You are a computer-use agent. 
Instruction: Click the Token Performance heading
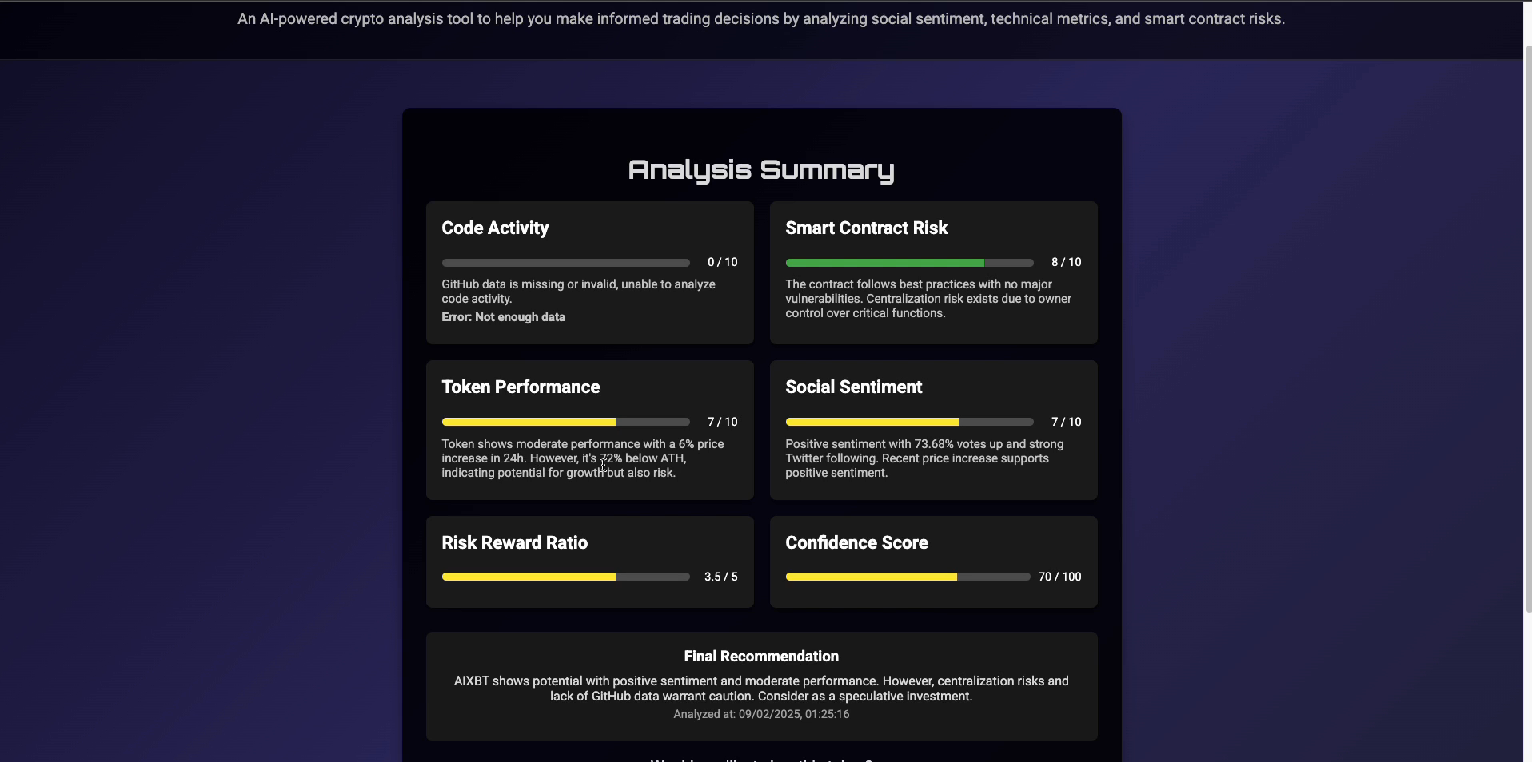tap(521, 387)
